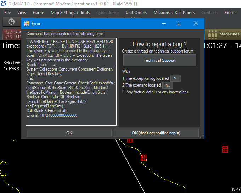The height and width of the screenshot is (193, 241).
Task: Click the '1x ESB 3' selected unit text
Action: 11,68
